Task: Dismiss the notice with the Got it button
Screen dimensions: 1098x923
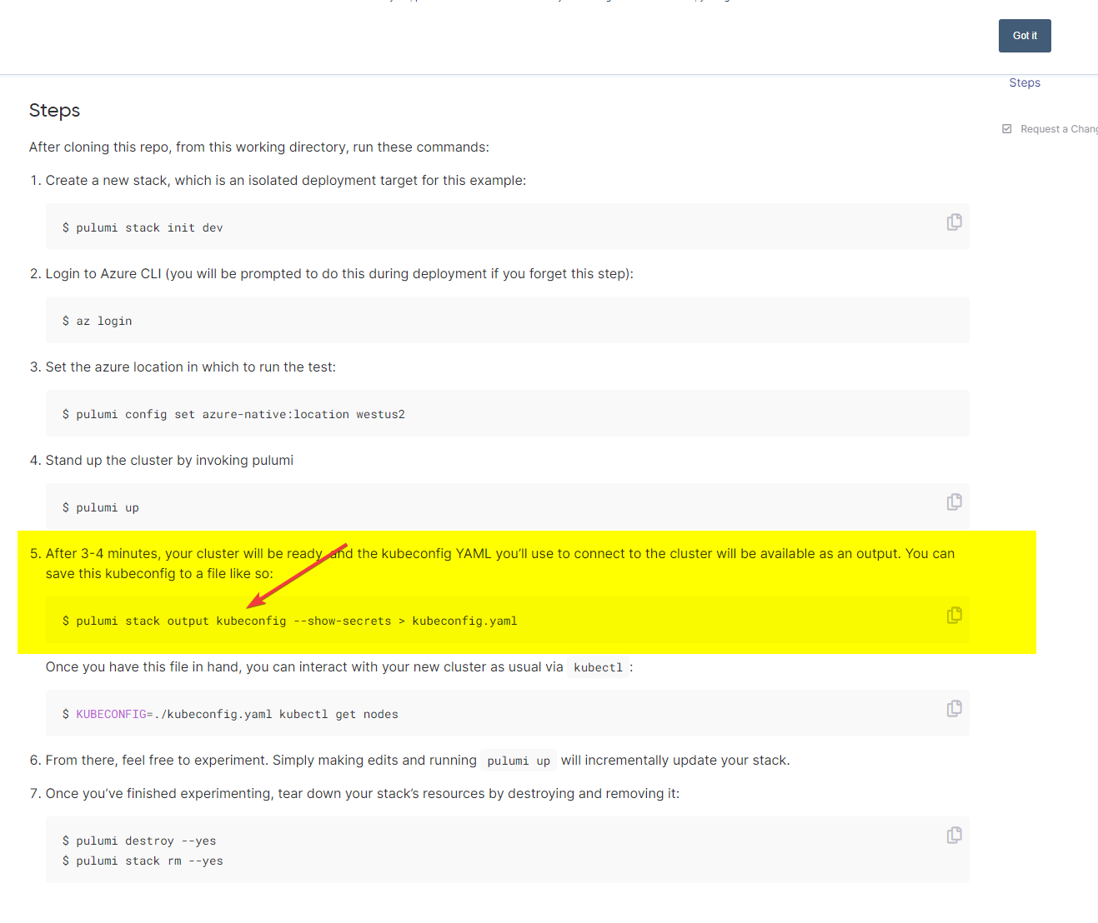Action: pos(1025,36)
